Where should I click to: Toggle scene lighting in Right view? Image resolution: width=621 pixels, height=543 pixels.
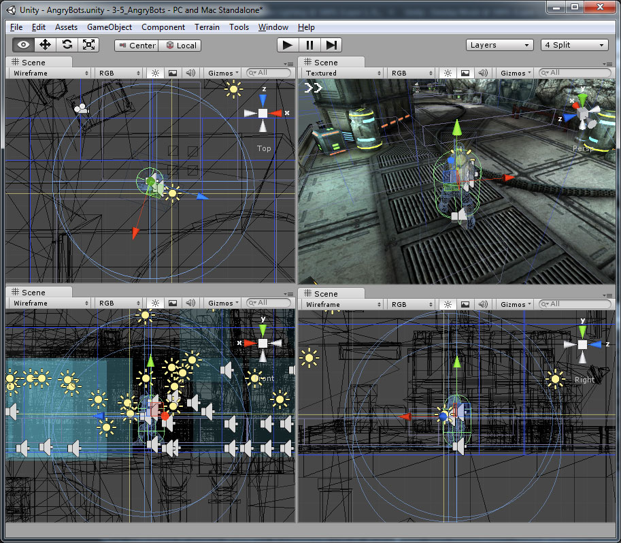(x=448, y=304)
